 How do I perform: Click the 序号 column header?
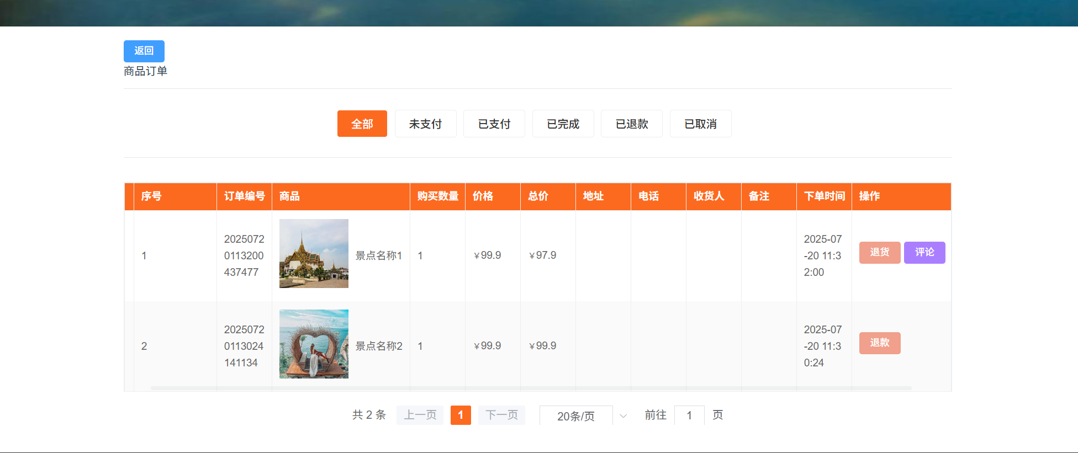pyautogui.click(x=175, y=196)
